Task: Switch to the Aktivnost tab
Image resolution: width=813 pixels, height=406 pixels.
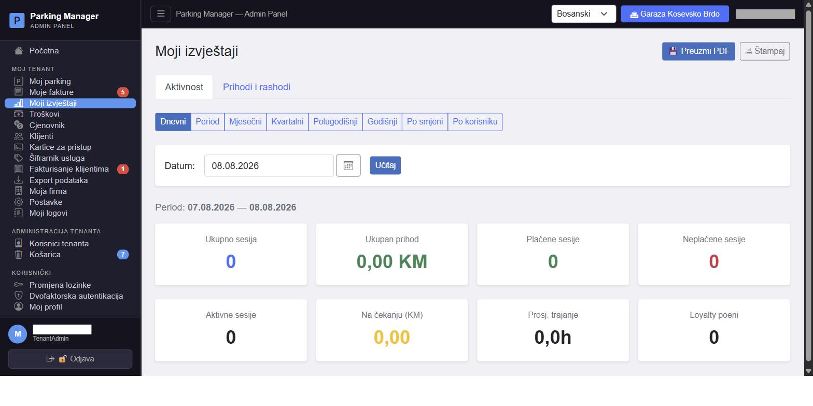Action: tap(184, 87)
